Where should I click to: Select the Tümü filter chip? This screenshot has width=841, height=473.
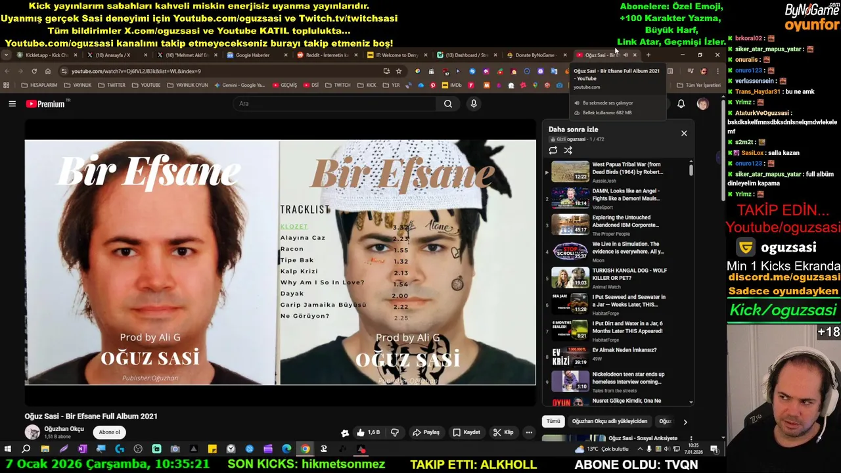554,421
